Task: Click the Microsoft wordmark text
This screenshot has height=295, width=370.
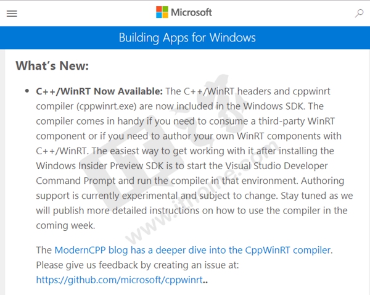Action: coord(191,12)
